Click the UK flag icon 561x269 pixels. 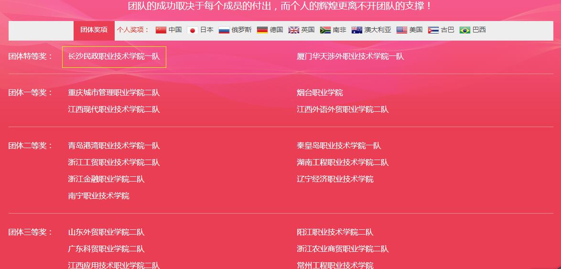coord(294,30)
